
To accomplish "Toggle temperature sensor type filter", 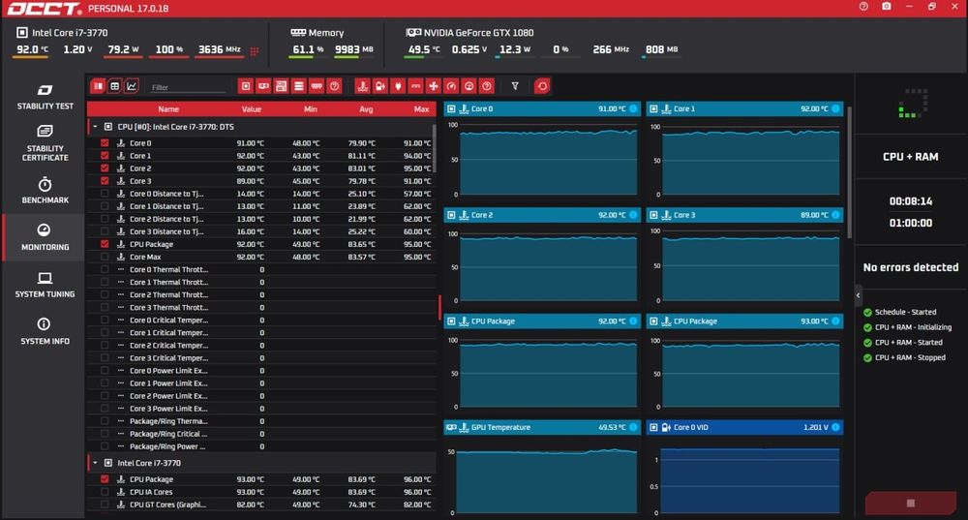I will (362, 86).
